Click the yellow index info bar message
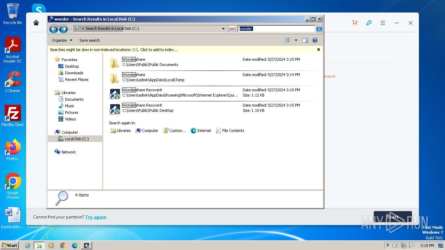 pyautogui.click(x=114, y=50)
